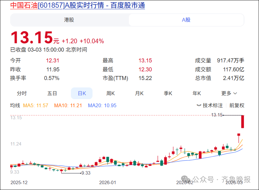Image resolution: width=259 pixels, height=190 pixels.
Task: Select the 季K quarterly chart
Action: pyautogui.click(x=168, y=93)
